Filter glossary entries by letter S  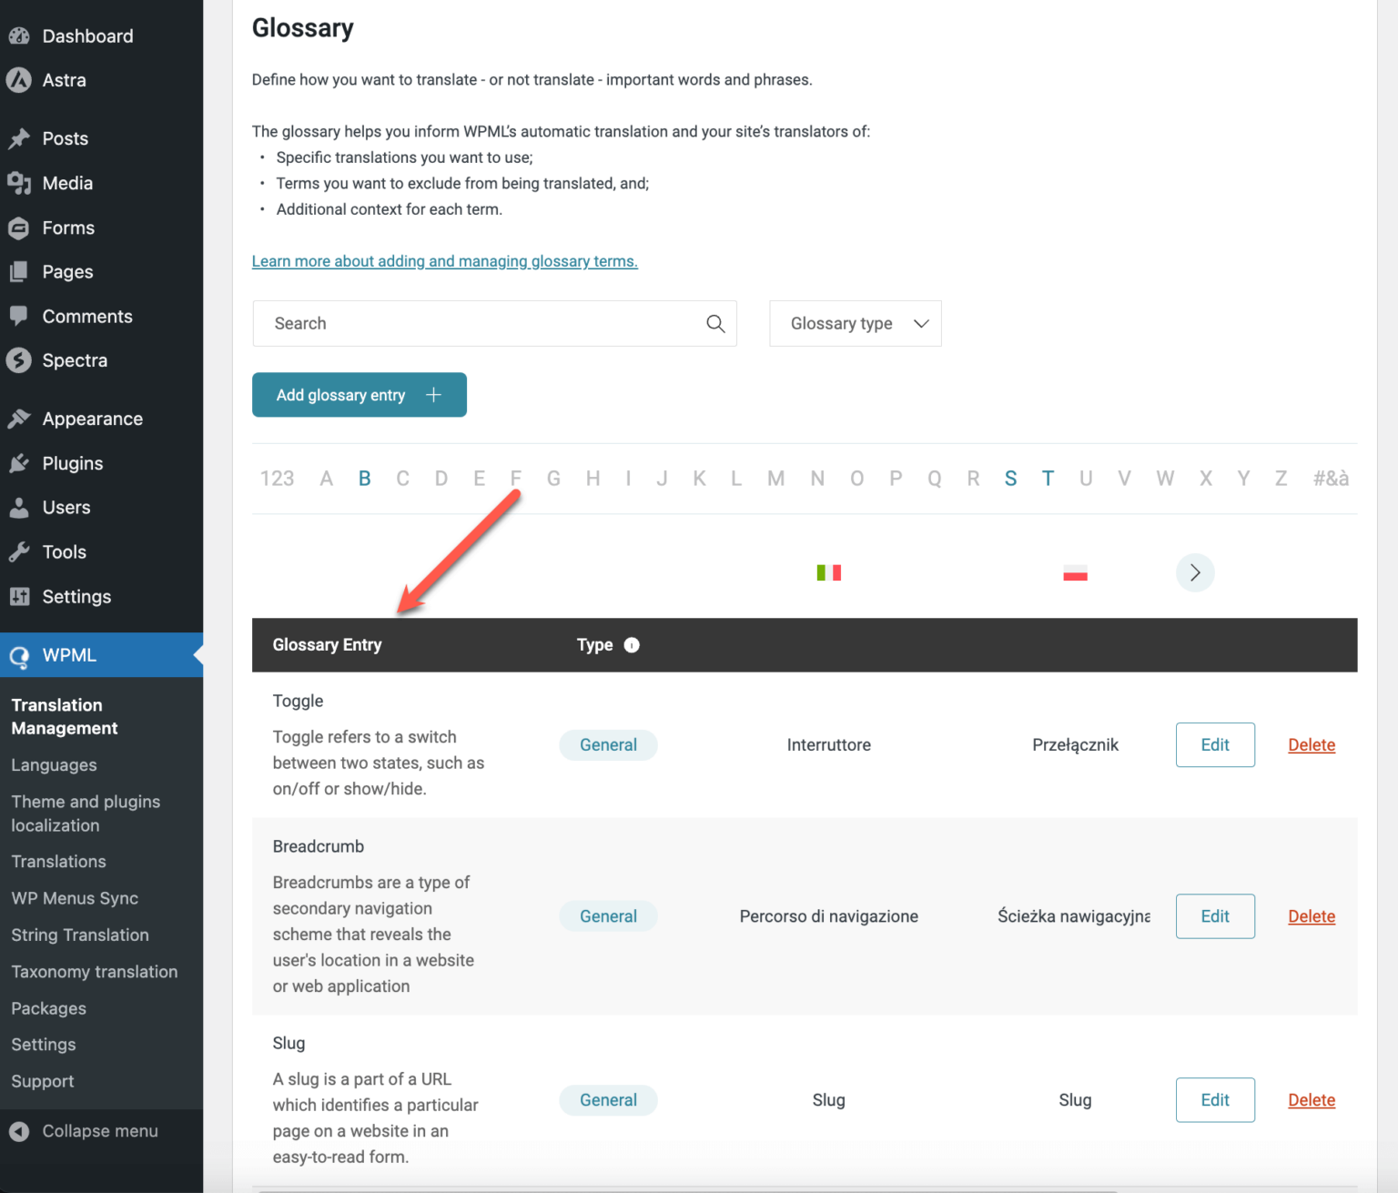point(1010,478)
